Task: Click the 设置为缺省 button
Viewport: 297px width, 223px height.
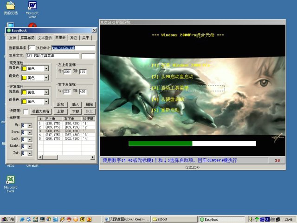Action: click(40, 111)
